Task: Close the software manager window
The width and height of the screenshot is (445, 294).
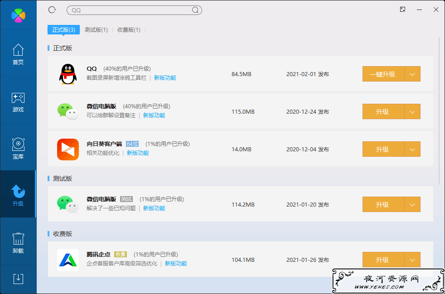Action: click(x=436, y=10)
